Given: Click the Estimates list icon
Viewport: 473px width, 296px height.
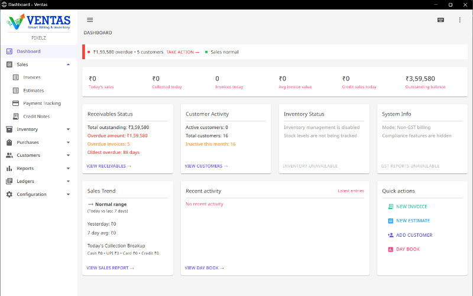Looking at the screenshot, I should pyautogui.click(x=16, y=91).
